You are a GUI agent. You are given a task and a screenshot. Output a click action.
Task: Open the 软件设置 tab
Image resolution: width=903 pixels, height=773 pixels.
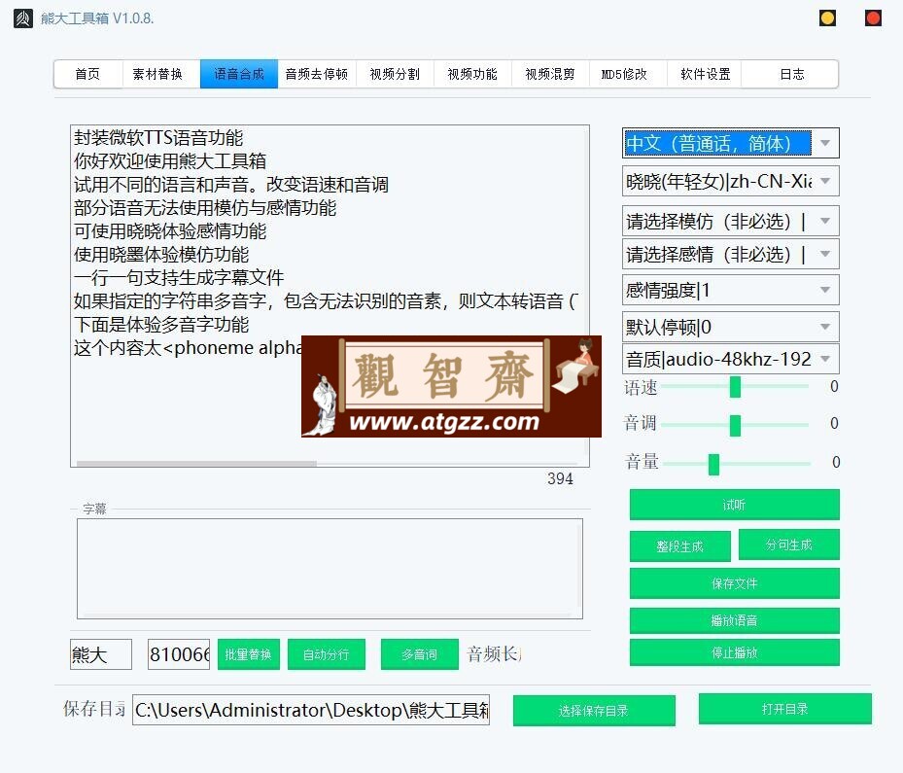706,74
